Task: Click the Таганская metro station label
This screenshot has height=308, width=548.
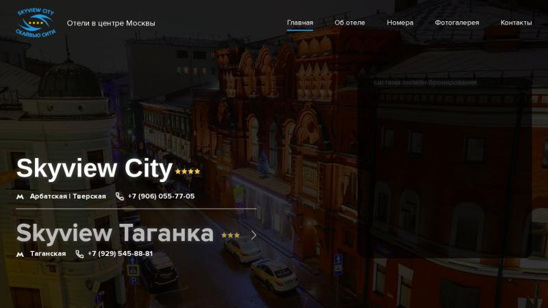Action: point(48,254)
